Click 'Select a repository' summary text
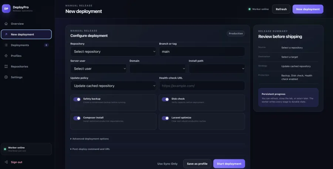 pos(292,48)
